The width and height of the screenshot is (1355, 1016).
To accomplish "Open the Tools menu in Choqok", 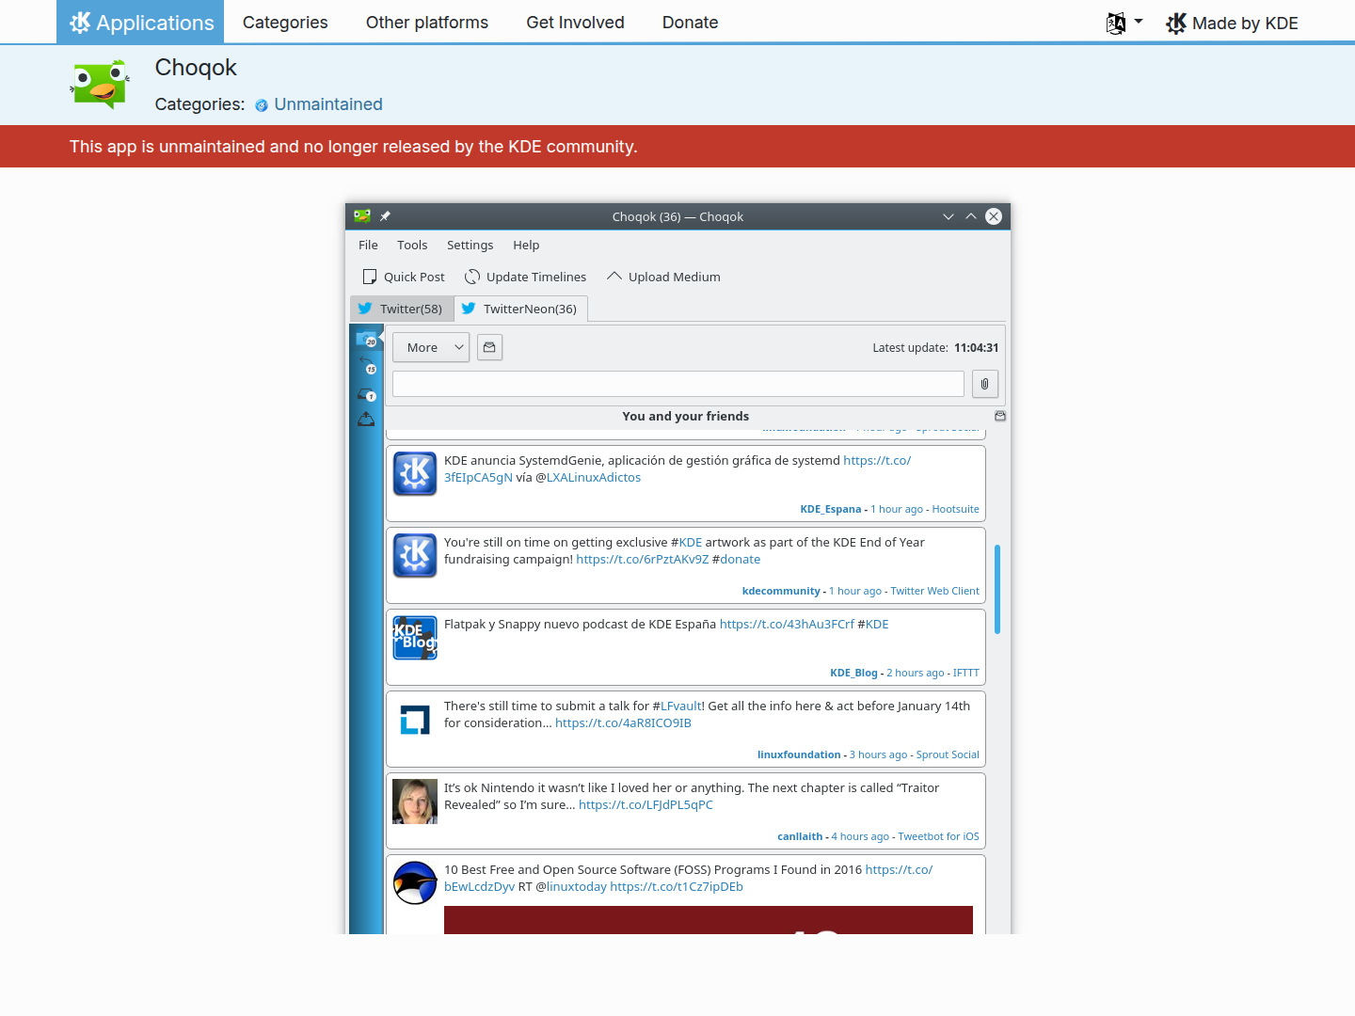I will (x=412, y=245).
